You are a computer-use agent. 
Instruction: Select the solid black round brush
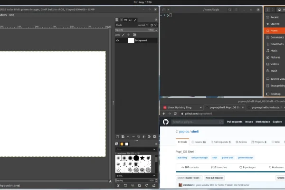[x=136, y=158]
